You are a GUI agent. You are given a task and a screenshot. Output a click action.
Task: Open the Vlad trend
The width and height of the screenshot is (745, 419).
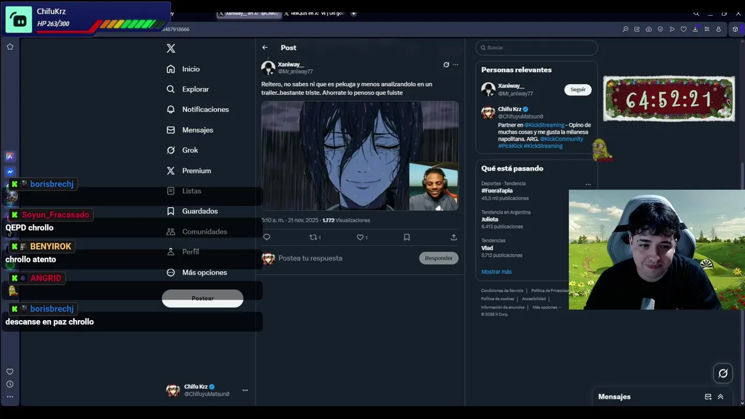tap(487, 248)
